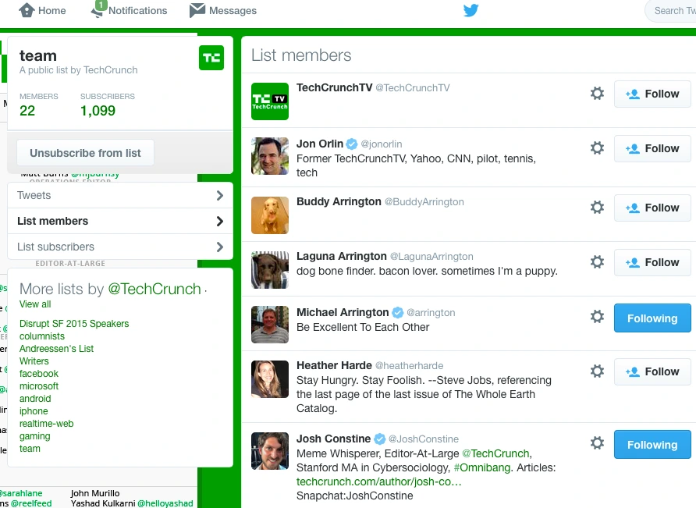Open the team list link
This screenshot has height=508, width=696.
click(30, 449)
